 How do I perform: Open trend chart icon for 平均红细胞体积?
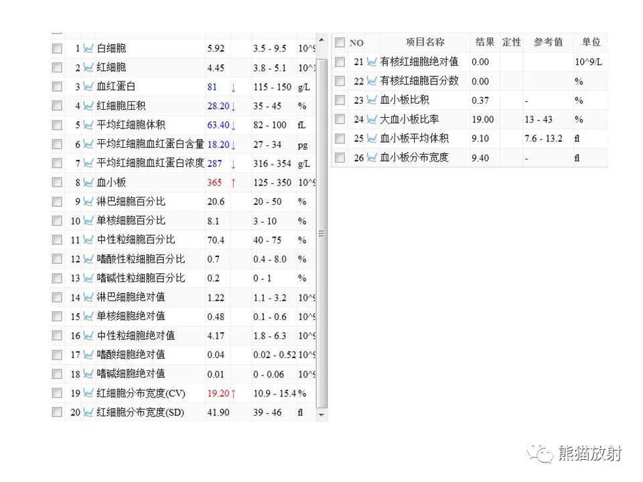(x=88, y=125)
